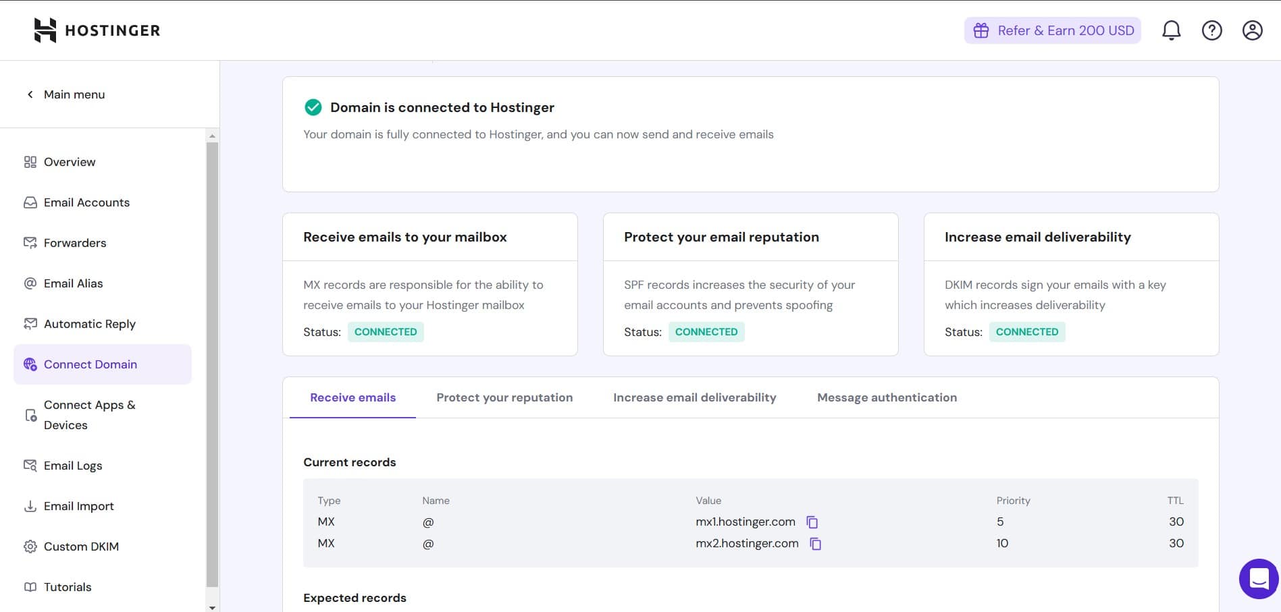Open Overview in sidebar
Viewport: 1281px width, 612px height.
click(103, 162)
